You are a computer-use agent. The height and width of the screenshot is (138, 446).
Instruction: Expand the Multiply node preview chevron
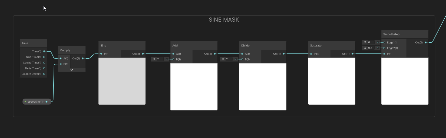coord(72,70)
